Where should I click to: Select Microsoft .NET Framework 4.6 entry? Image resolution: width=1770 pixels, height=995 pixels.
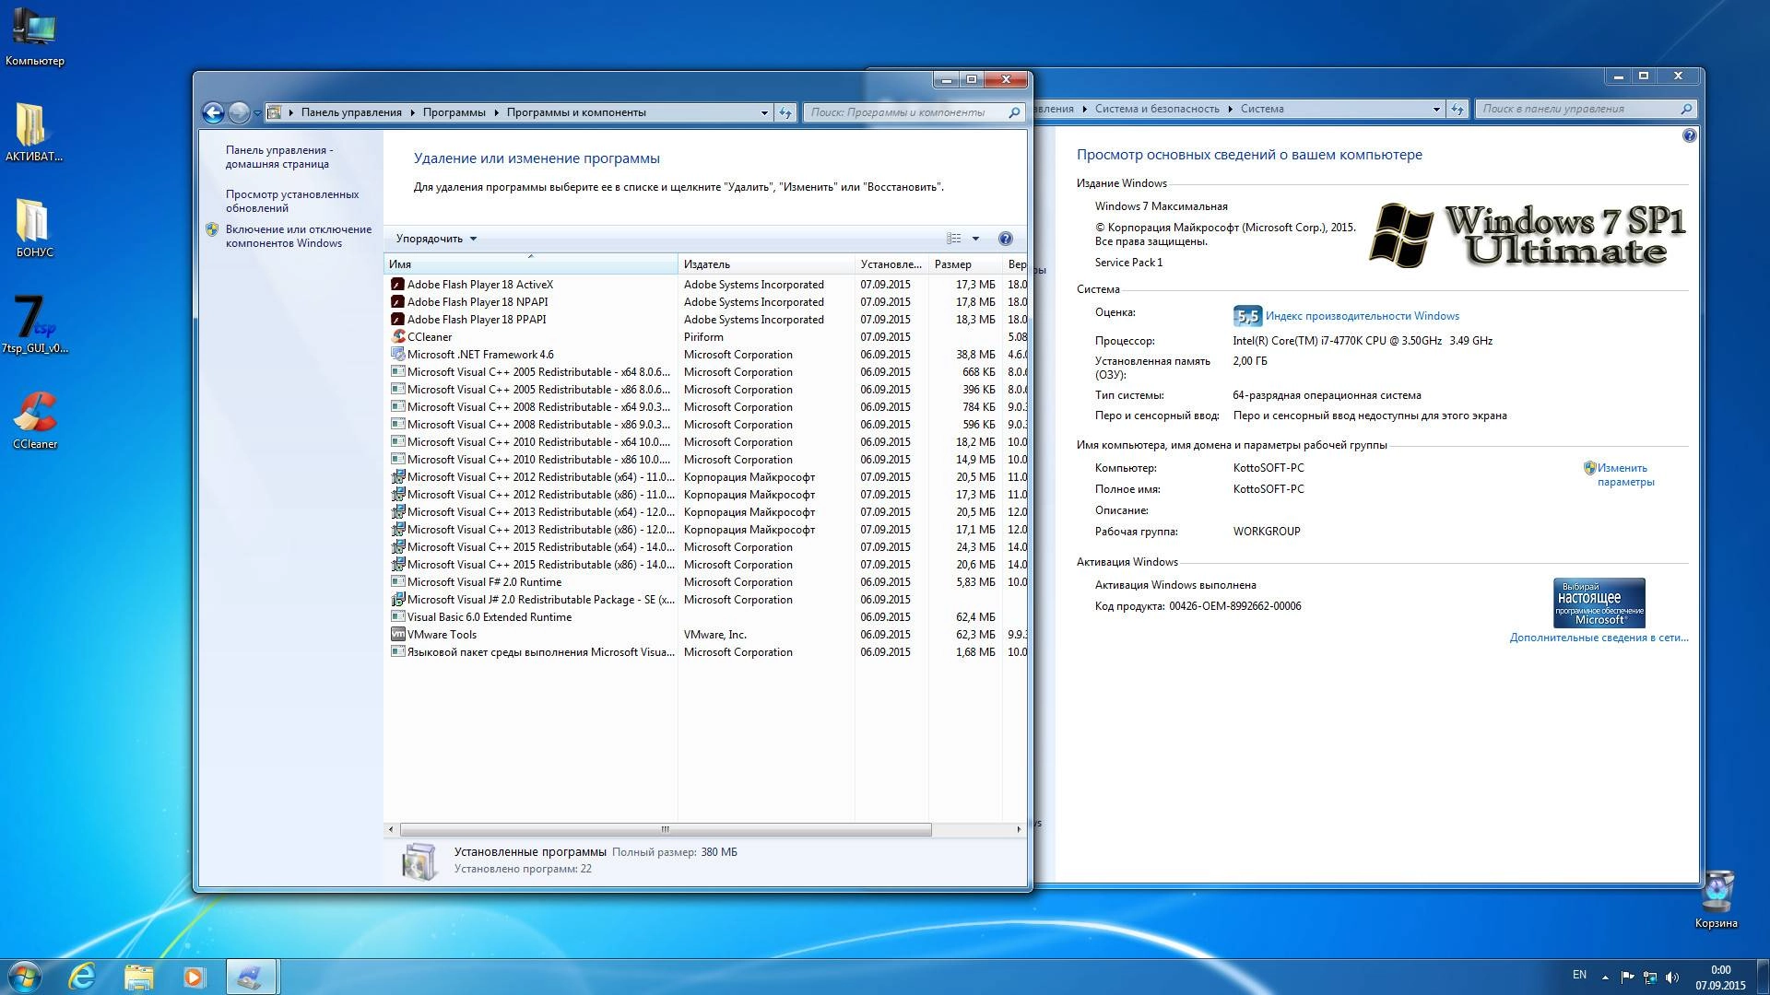(705, 355)
